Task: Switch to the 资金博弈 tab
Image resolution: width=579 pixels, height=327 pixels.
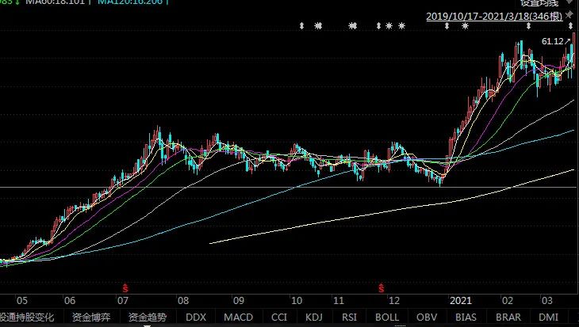Action: click(92, 317)
